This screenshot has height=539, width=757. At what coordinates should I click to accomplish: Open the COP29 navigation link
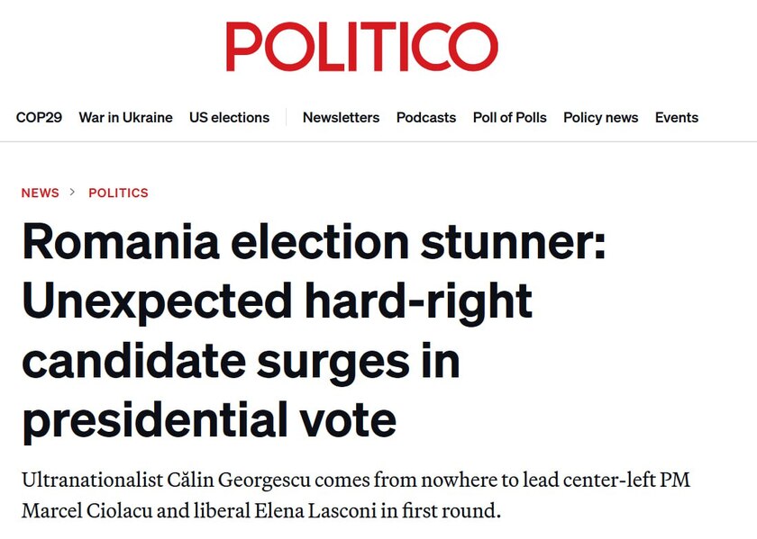[x=39, y=118]
